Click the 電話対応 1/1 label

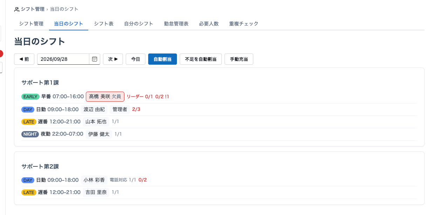(123, 180)
